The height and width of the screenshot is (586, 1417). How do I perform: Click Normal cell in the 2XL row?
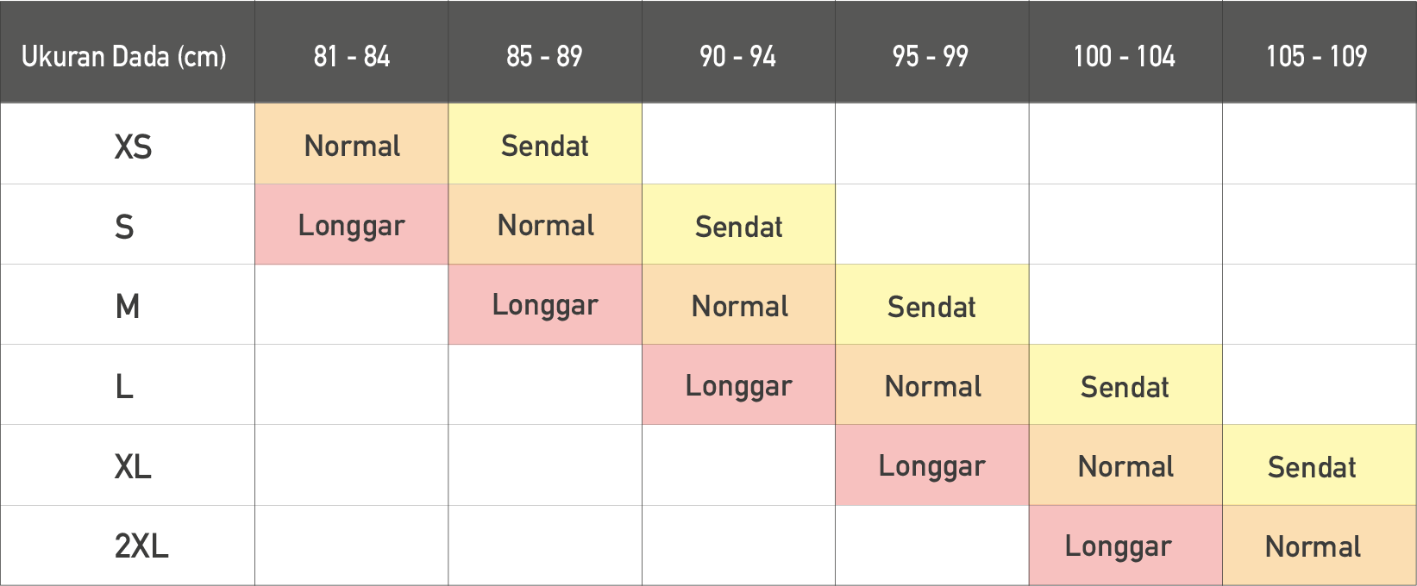1320,545
